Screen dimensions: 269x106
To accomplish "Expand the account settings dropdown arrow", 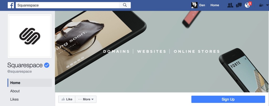I will [267, 5].
